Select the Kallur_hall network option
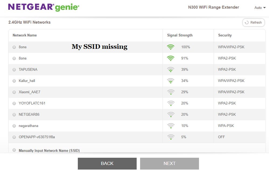269x172 pixels. (x=14, y=81)
